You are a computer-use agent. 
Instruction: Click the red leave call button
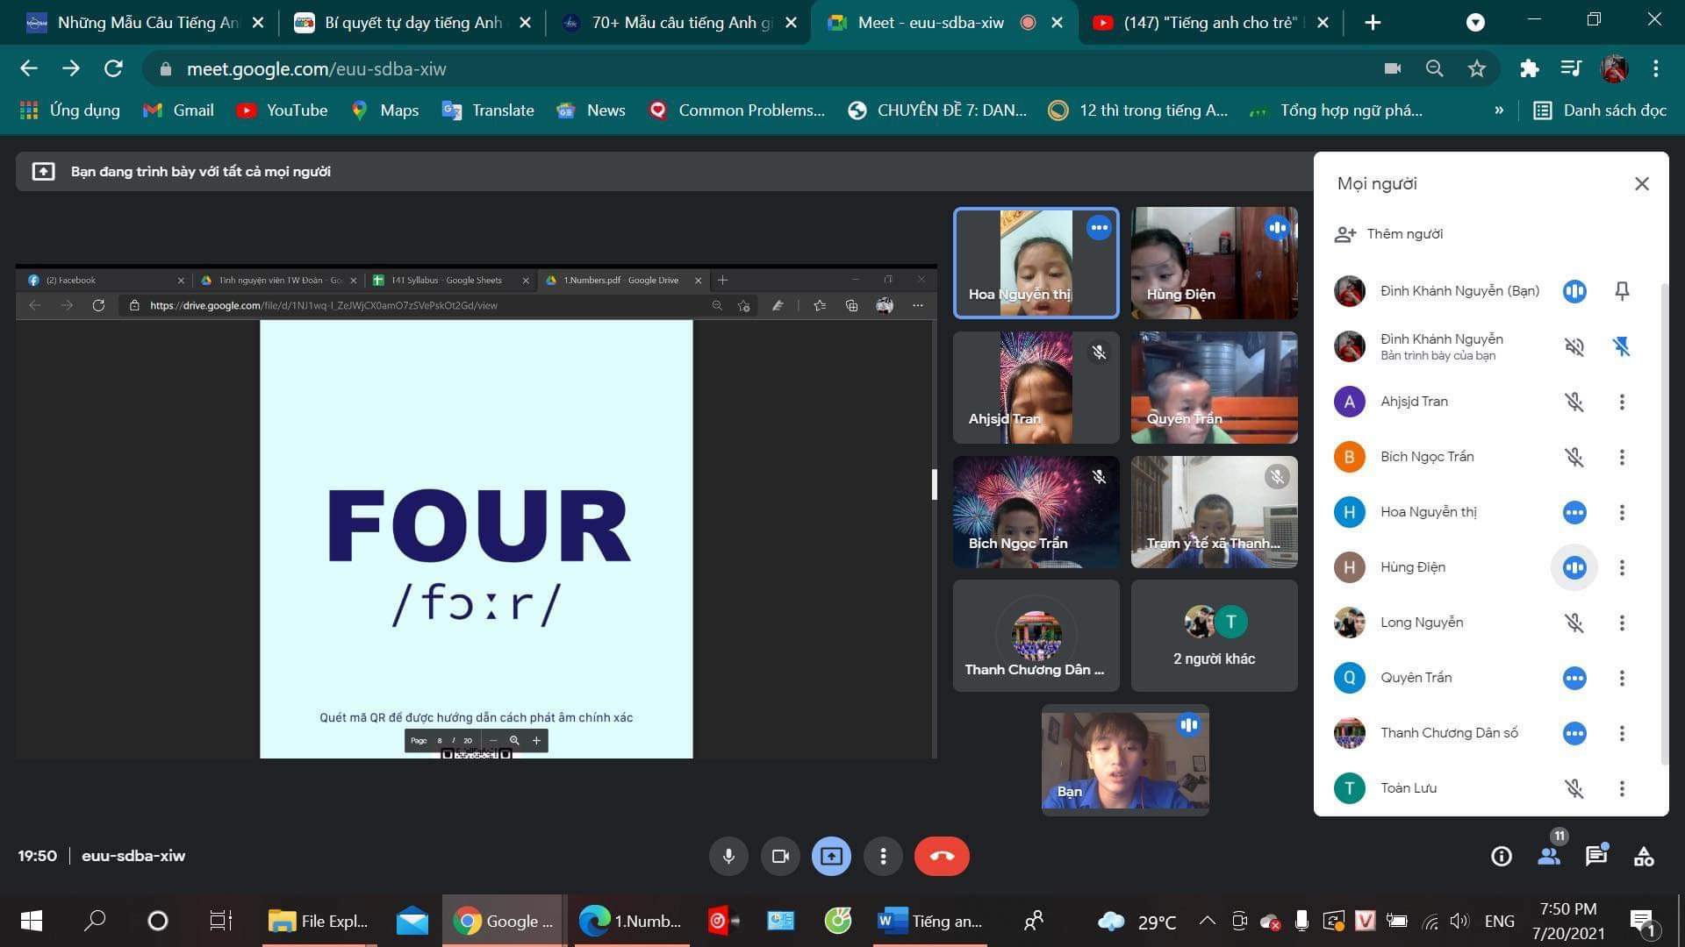941,856
